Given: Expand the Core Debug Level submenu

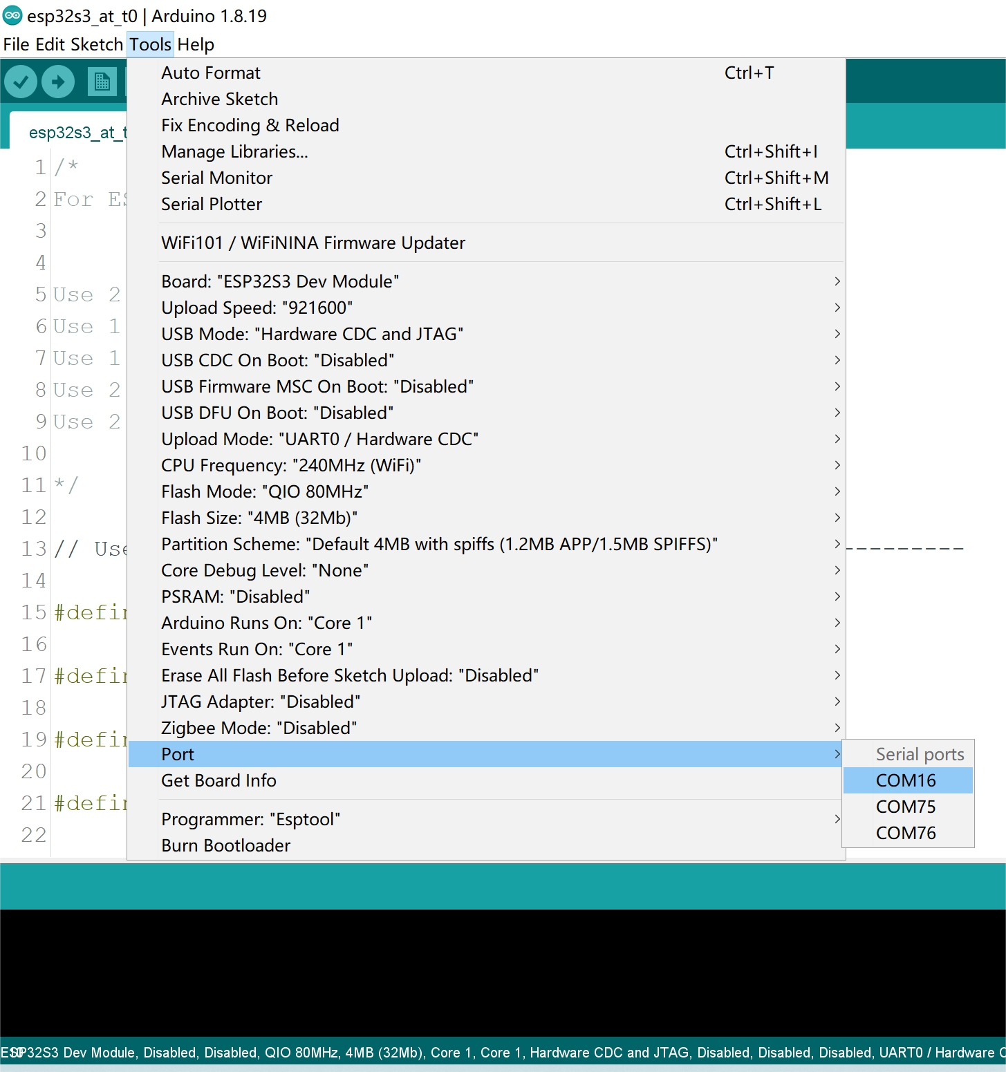Looking at the screenshot, I should click(x=487, y=570).
